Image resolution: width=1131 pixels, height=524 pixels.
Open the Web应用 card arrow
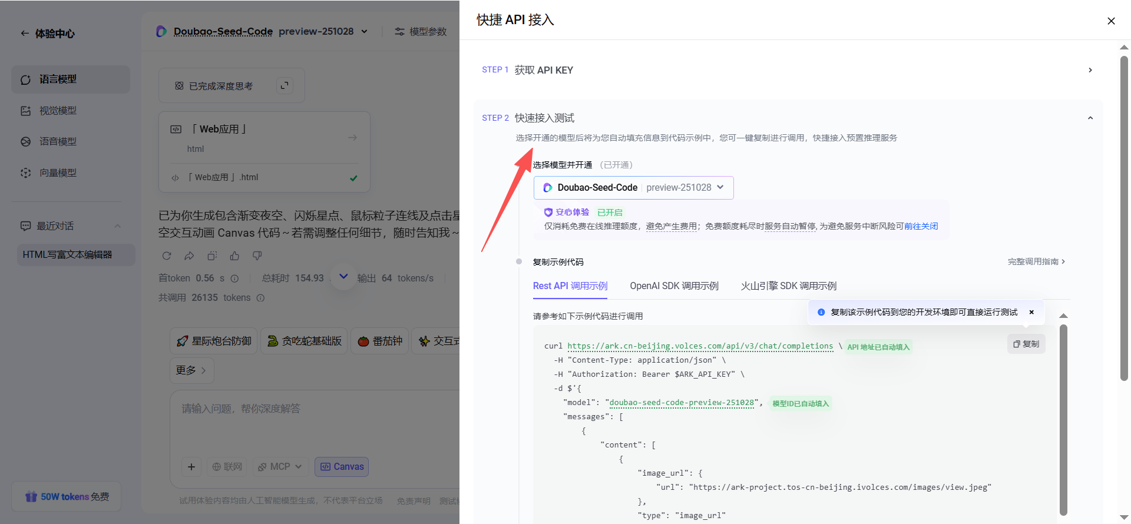[x=352, y=137]
